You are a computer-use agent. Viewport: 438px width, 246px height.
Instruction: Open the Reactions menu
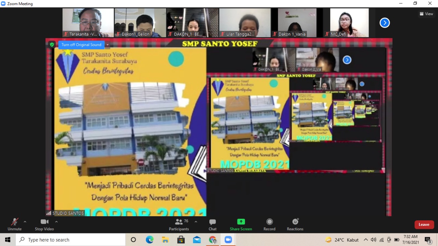click(x=295, y=224)
